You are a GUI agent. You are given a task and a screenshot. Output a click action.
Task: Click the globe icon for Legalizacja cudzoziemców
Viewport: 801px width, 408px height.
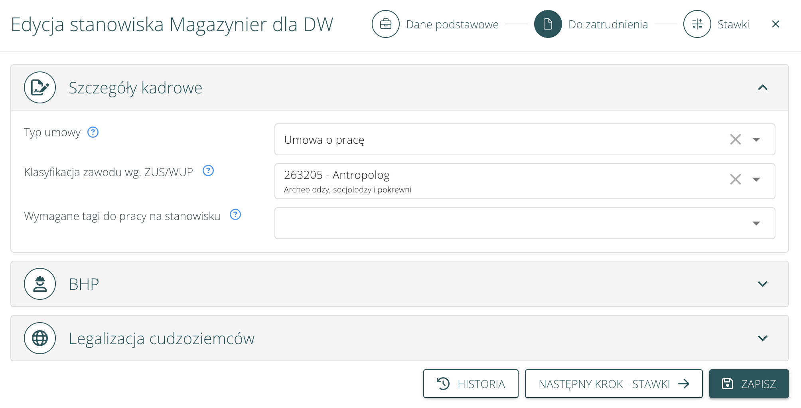pos(40,338)
